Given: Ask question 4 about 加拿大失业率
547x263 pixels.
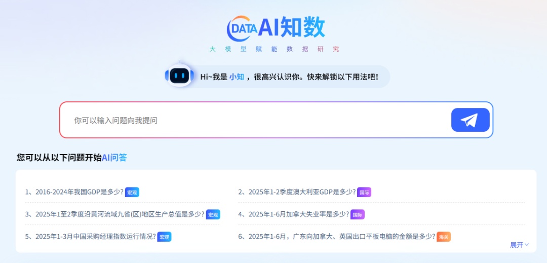Looking at the screenshot, I should click(294, 214).
